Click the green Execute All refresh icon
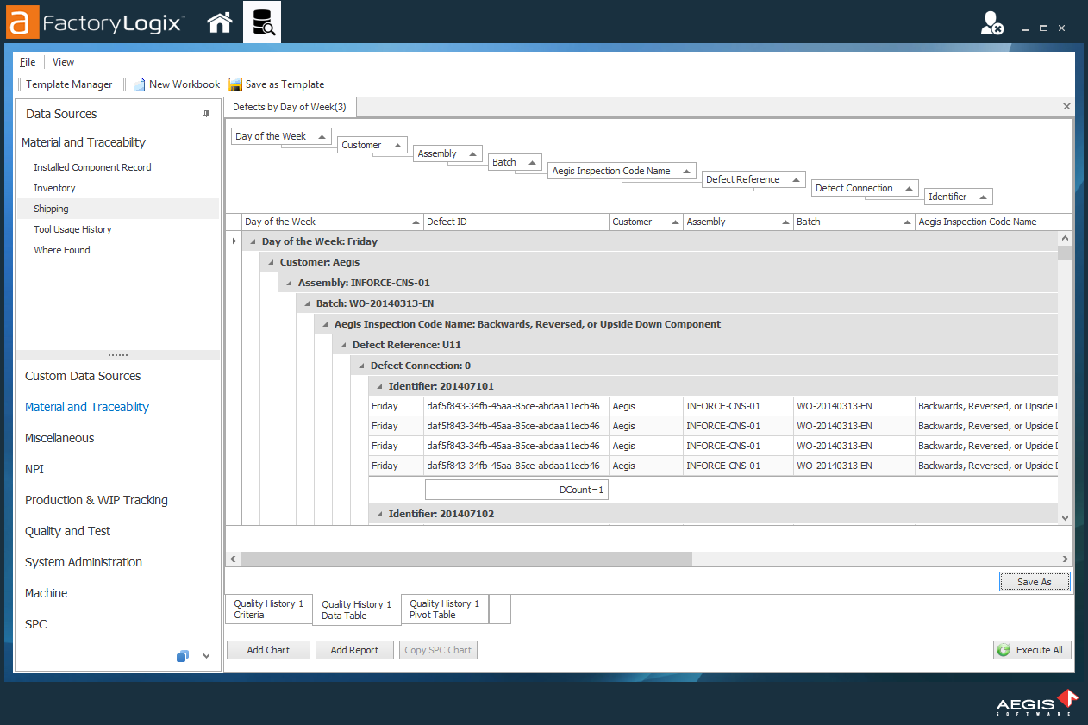 tap(1003, 650)
